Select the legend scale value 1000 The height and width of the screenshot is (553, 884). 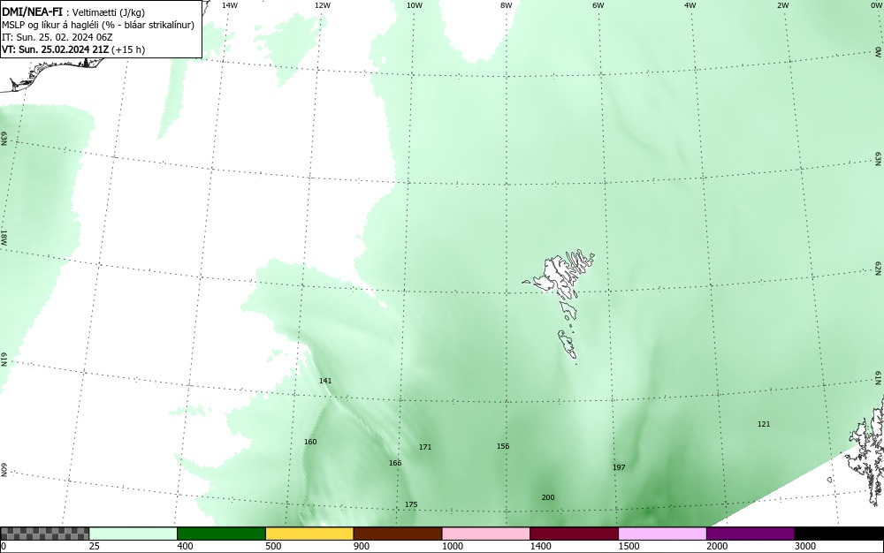tap(452, 546)
